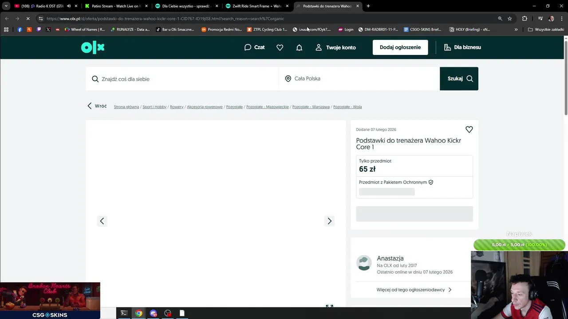The image size is (568, 319).
Task: Click Wróć back link
Action: (x=97, y=106)
